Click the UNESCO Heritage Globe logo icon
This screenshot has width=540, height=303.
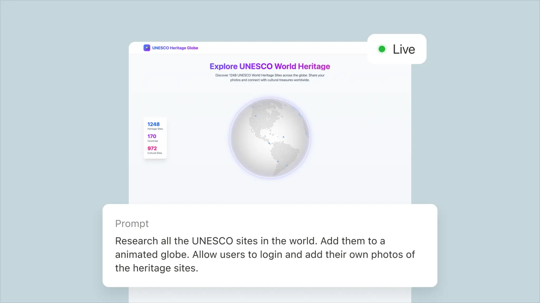[147, 48]
